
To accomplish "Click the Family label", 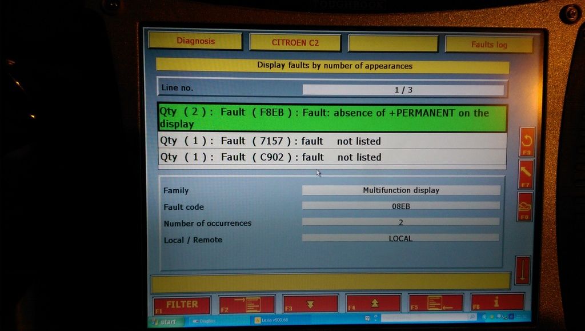I will tap(176, 191).
